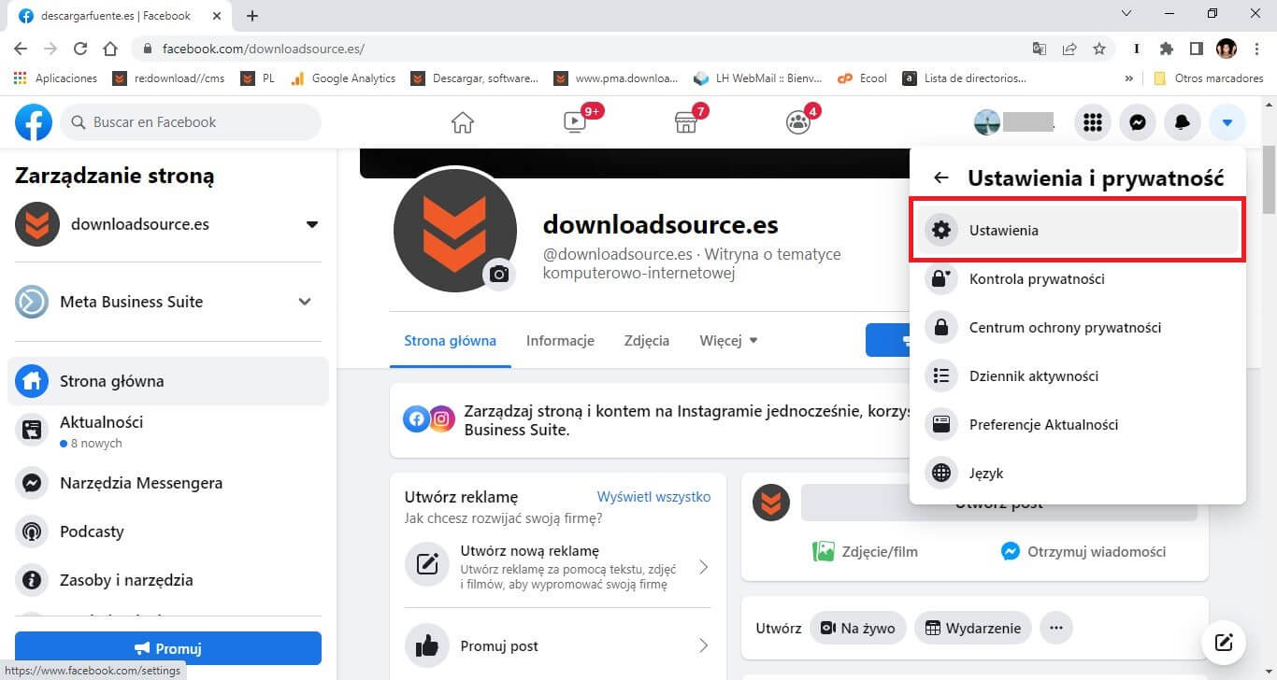This screenshot has height=680, width=1277.
Task: Click the camera icon on profile picture
Action: [499, 274]
